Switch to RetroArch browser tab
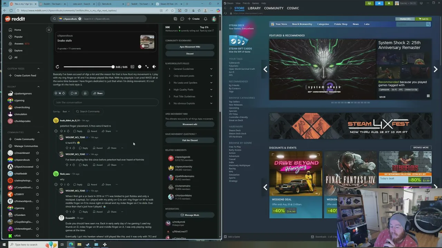 click(x=110, y=4)
